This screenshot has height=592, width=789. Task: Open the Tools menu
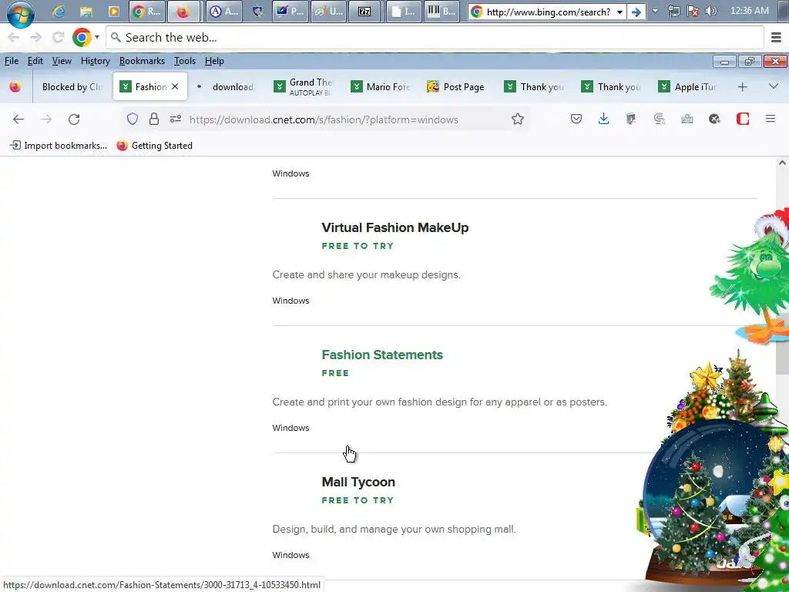(185, 61)
